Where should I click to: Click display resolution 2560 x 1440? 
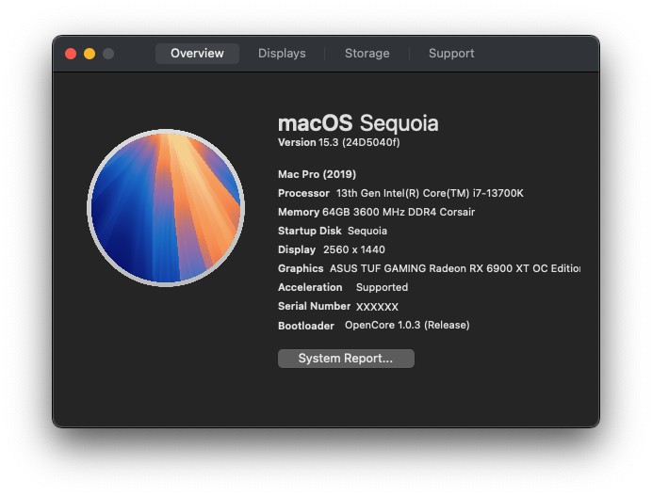click(354, 249)
